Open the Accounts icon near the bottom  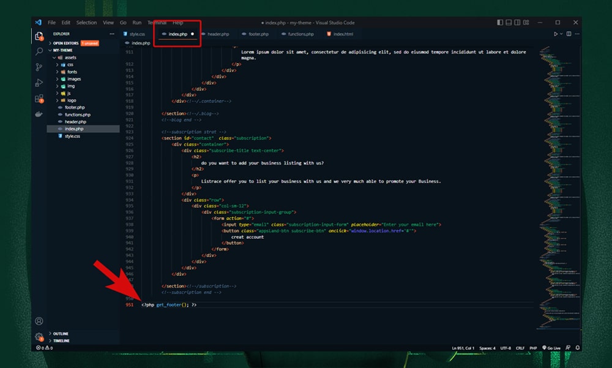click(x=39, y=320)
